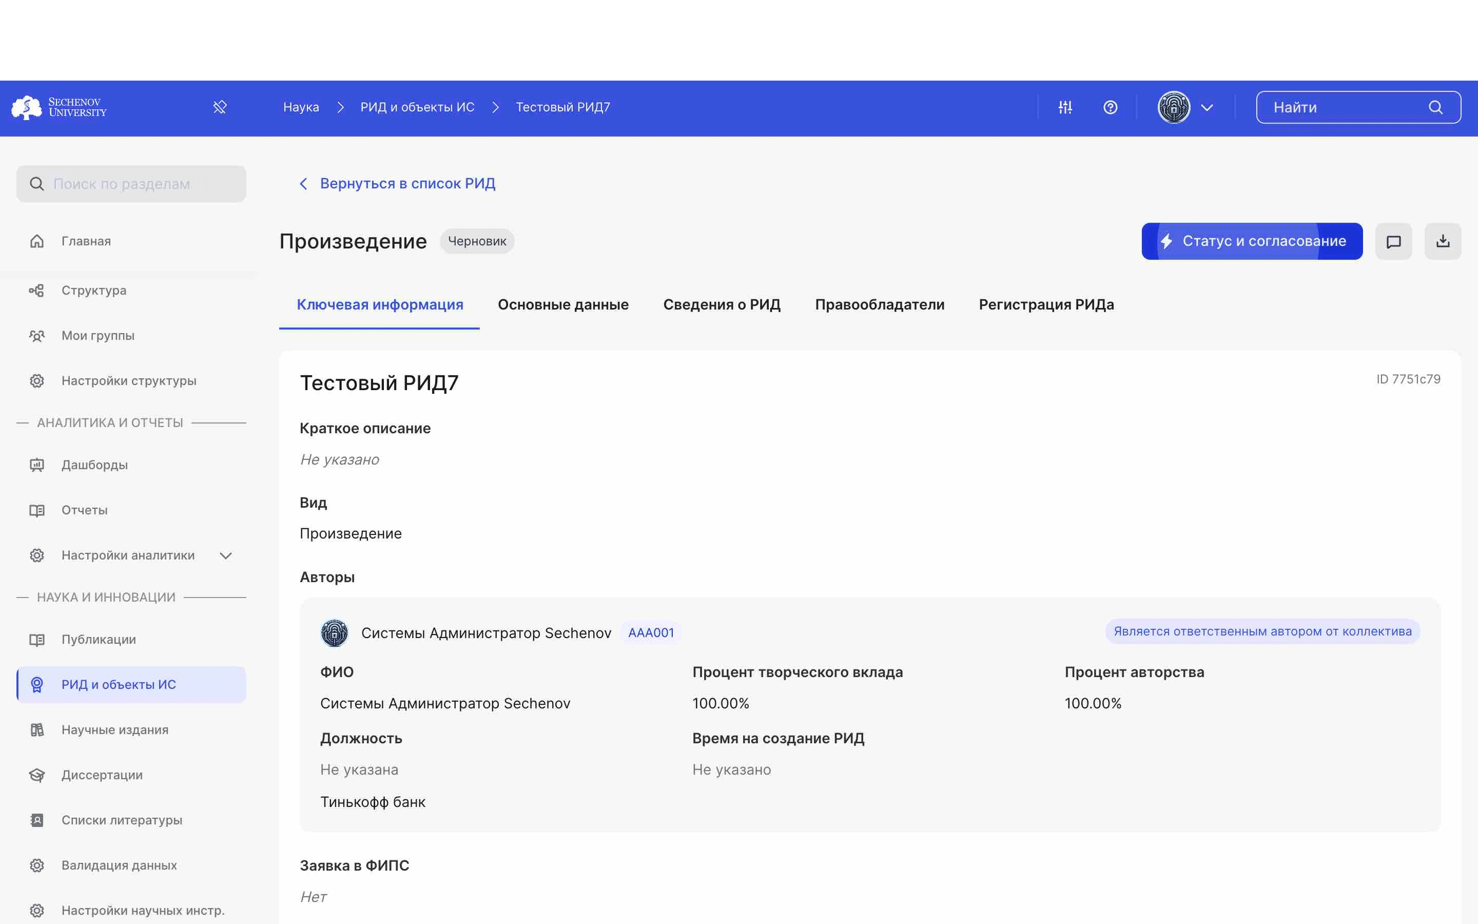Click the download icon button

[x=1443, y=241]
